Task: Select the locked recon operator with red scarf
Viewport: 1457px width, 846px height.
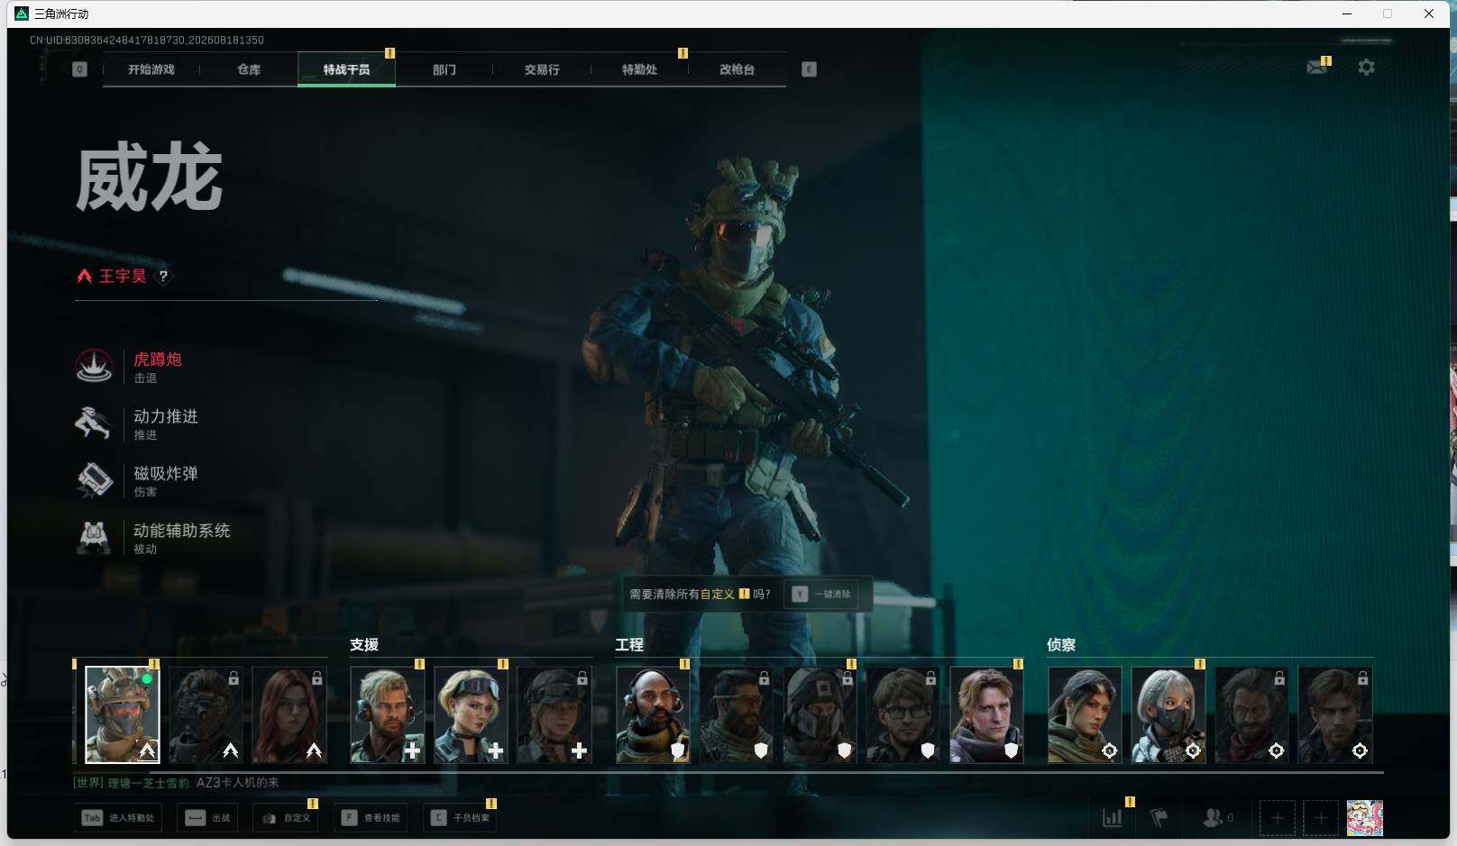Action: (1251, 714)
